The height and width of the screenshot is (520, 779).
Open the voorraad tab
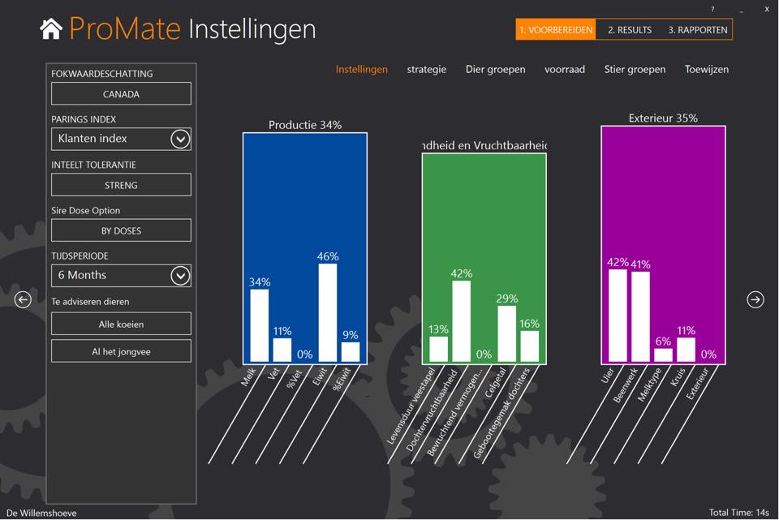[x=565, y=69]
